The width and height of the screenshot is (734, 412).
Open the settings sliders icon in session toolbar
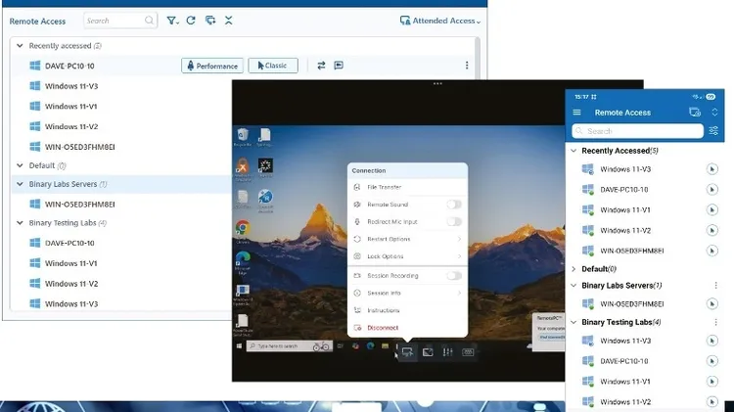[x=447, y=352]
